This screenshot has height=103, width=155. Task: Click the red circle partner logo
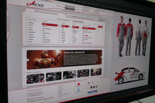79,85
